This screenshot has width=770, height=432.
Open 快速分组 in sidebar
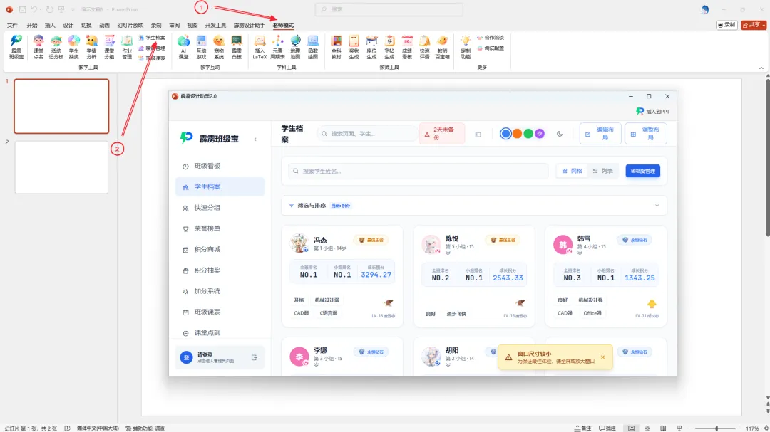220,208
